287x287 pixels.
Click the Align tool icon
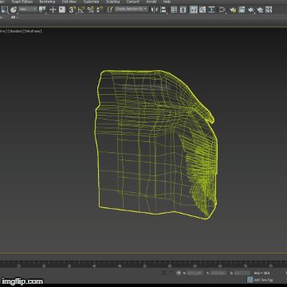pos(163,10)
